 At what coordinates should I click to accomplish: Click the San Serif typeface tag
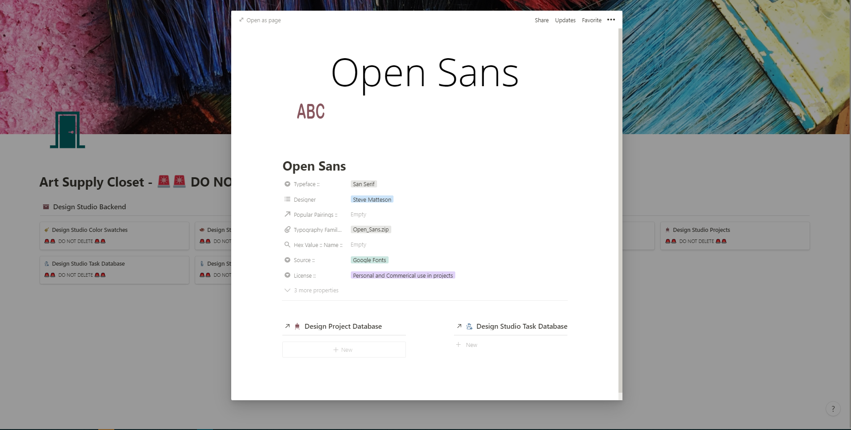click(364, 184)
